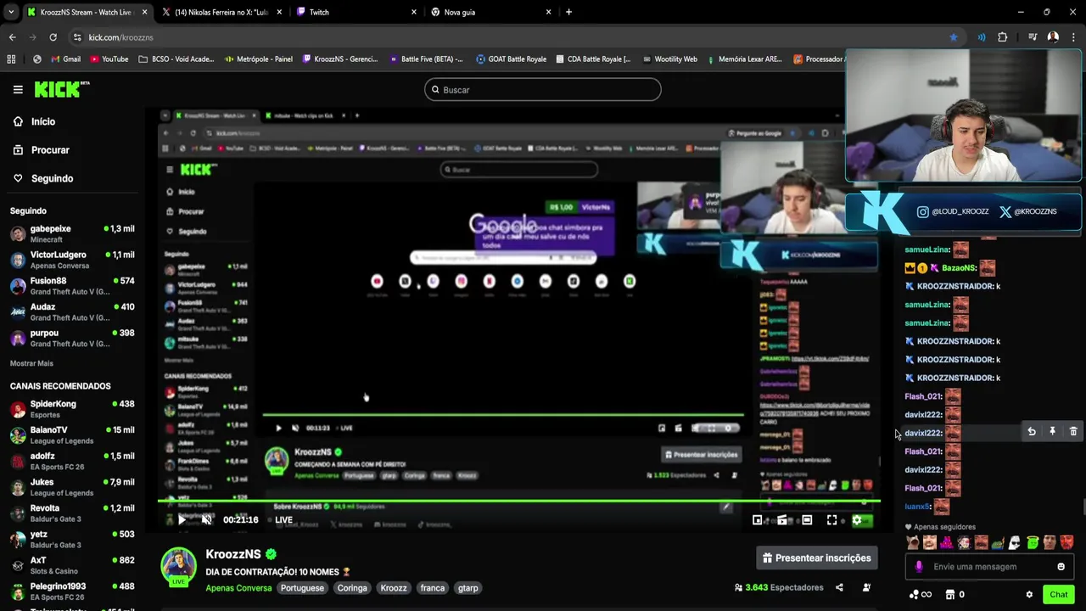Open the emoji picker in chat input
The image size is (1086, 611).
pyautogui.click(x=1061, y=567)
